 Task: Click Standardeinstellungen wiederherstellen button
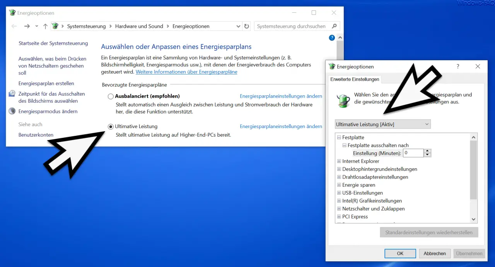(429, 232)
